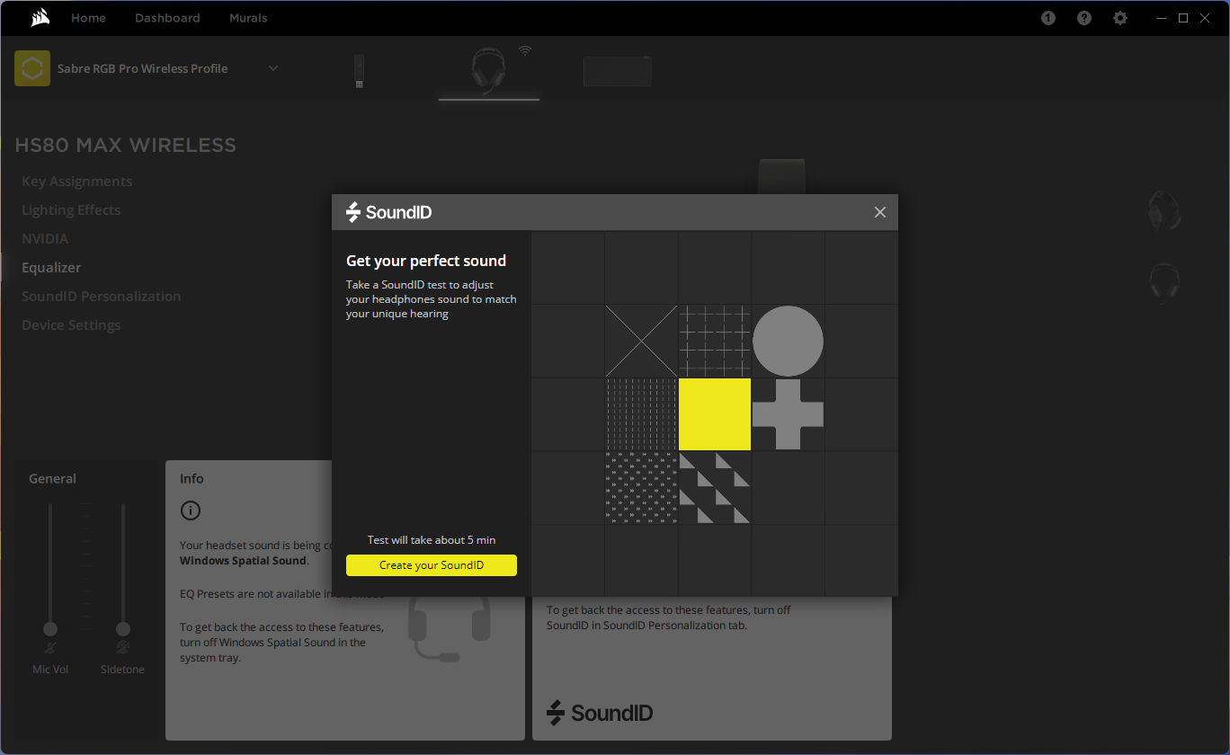
Task: Click the SoundID logo in bottom panel
Action: (x=600, y=714)
